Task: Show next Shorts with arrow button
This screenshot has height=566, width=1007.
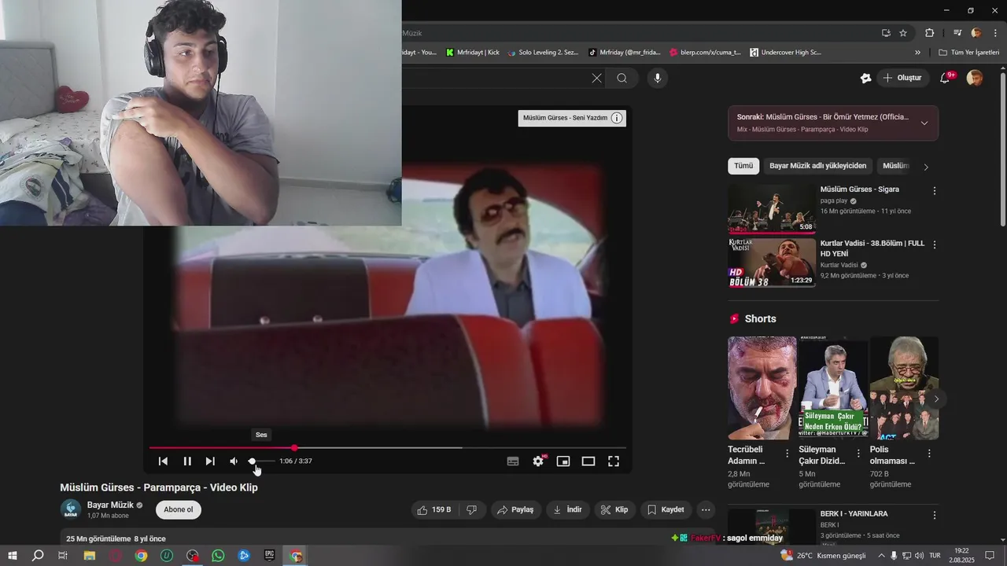Action: [x=935, y=399]
